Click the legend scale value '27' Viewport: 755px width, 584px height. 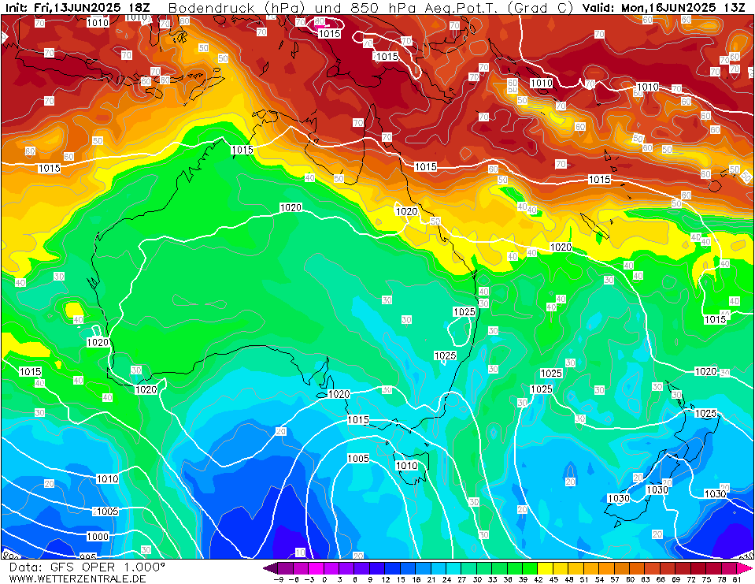tap(461, 579)
